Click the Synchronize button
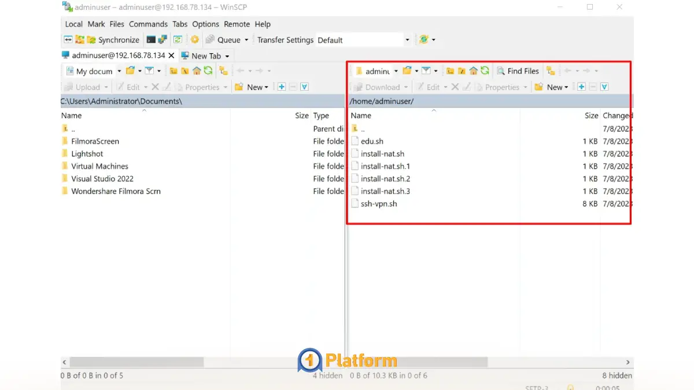The height and width of the screenshot is (390, 694). tap(113, 40)
